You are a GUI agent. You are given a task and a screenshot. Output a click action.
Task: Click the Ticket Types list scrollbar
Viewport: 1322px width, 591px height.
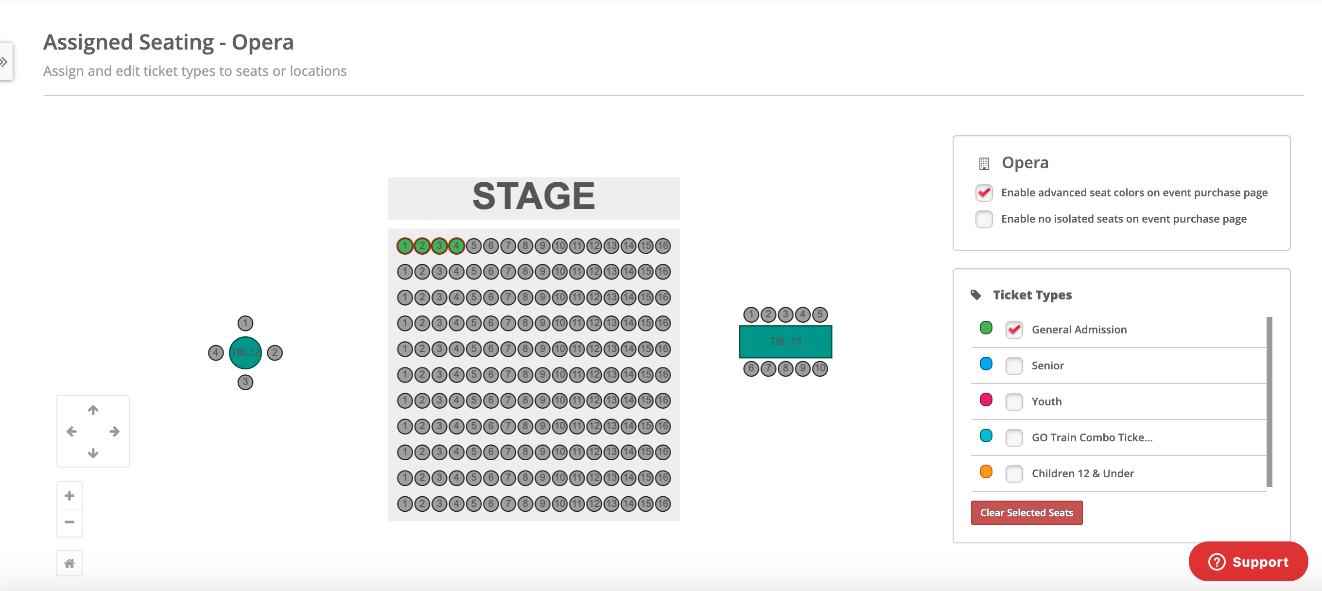1269,401
